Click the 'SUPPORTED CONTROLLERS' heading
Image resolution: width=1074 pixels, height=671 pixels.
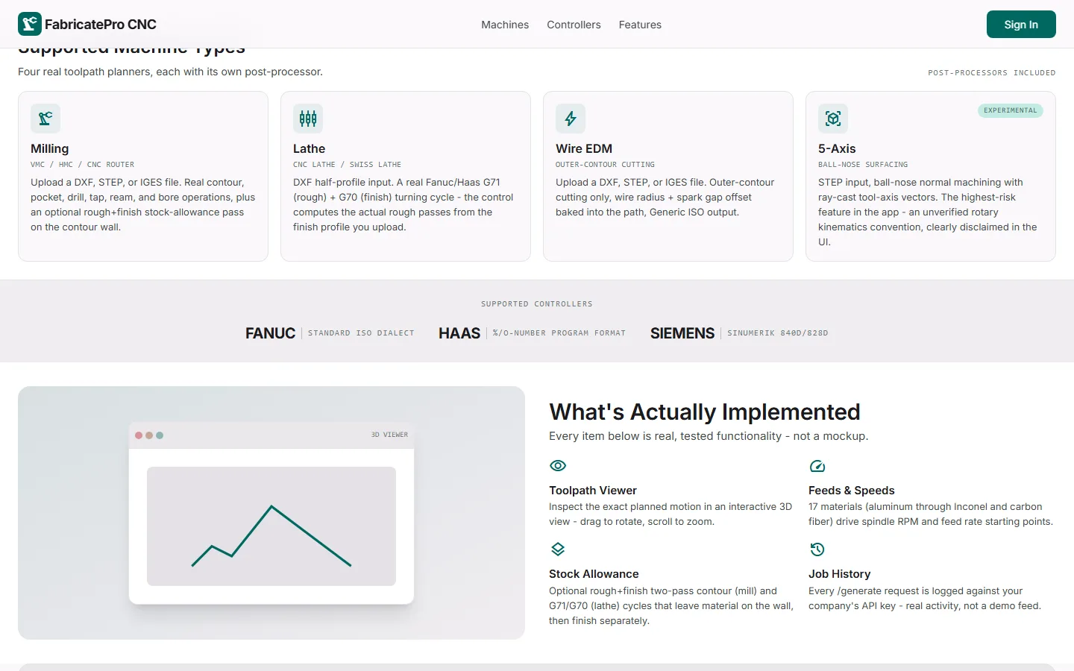pyautogui.click(x=537, y=304)
